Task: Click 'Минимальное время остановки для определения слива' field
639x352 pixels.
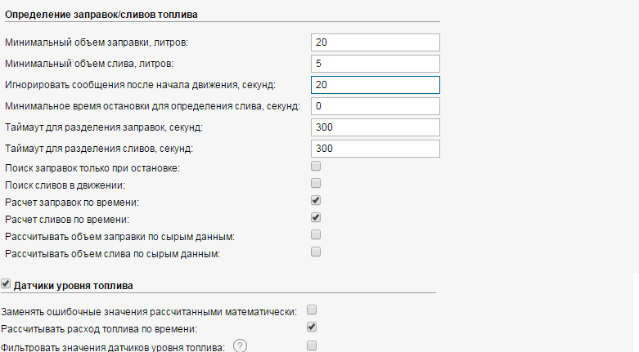Action: click(376, 106)
